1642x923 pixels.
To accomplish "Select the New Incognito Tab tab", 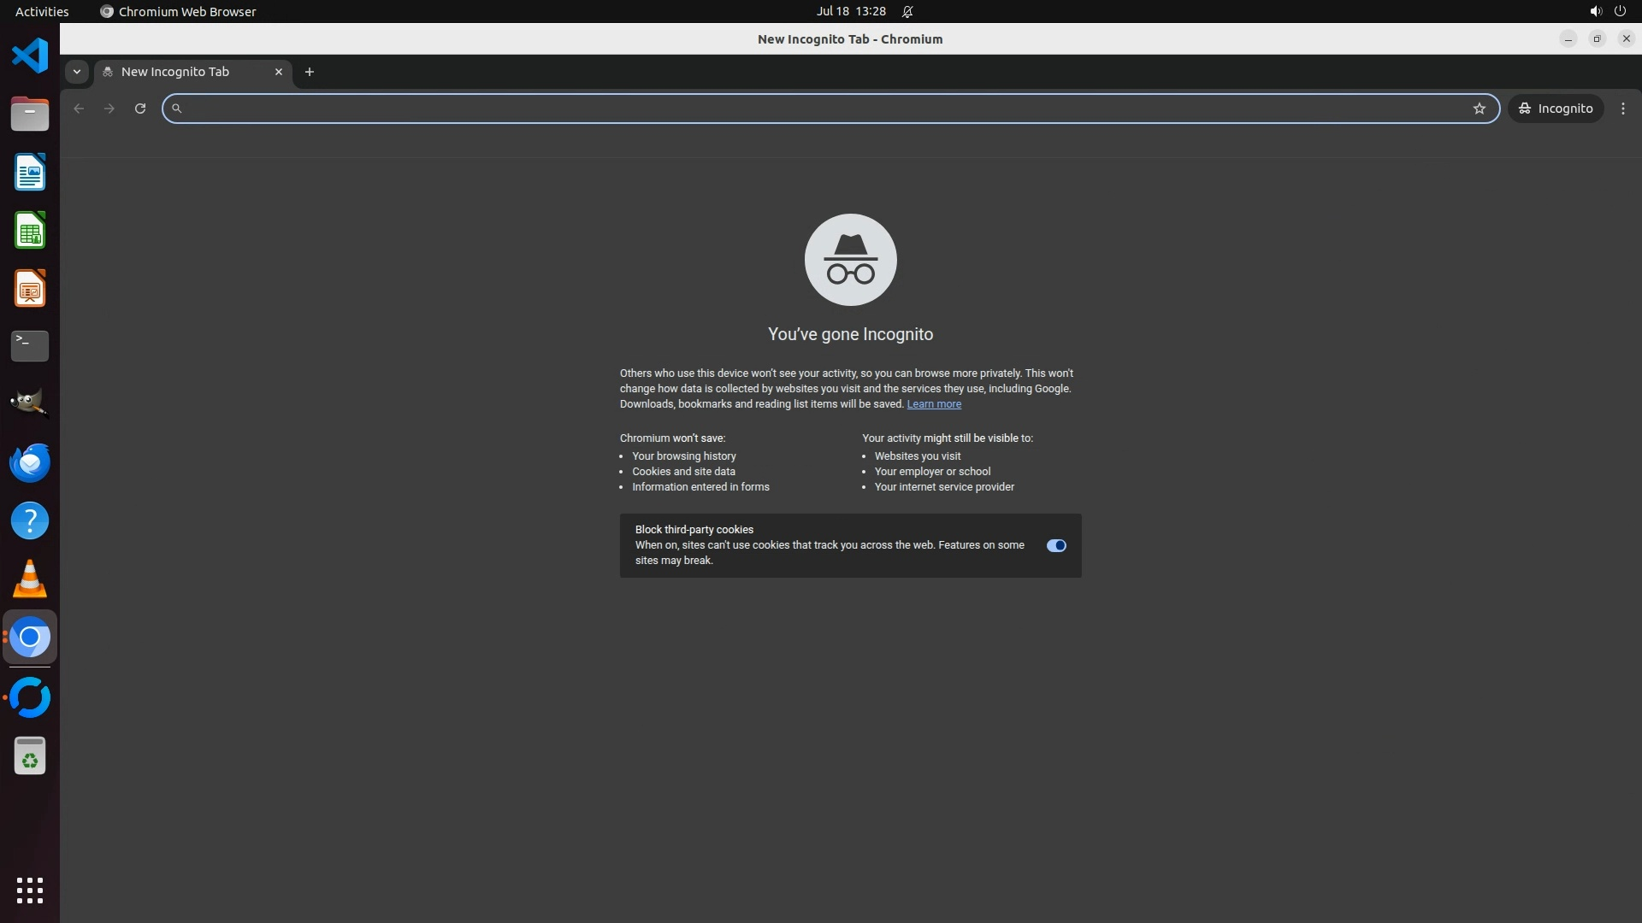I will [175, 72].
